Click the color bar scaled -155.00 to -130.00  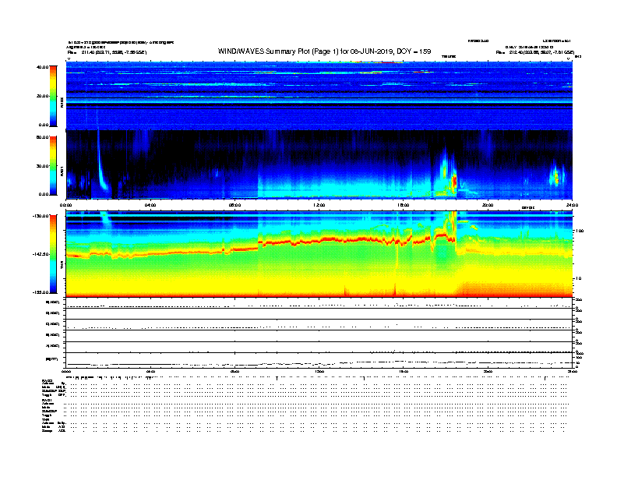(x=53, y=254)
